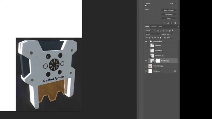Click the Final Image.jpg folder icon
The height and width of the screenshot is (119, 212).
coord(151,41)
